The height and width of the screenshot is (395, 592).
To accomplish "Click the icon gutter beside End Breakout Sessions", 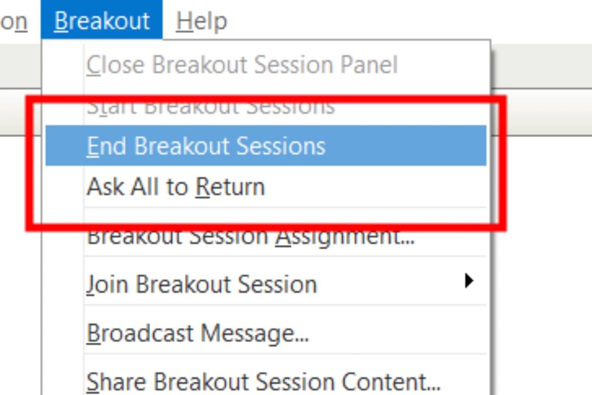I will 64,146.
